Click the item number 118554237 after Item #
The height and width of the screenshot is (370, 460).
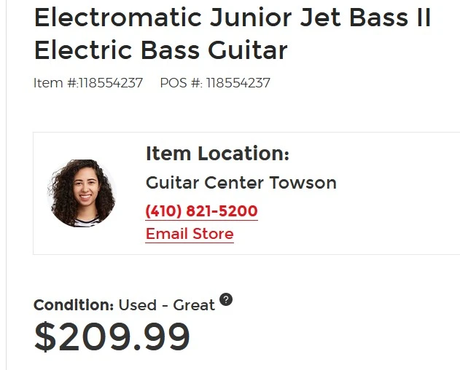[x=111, y=83]
